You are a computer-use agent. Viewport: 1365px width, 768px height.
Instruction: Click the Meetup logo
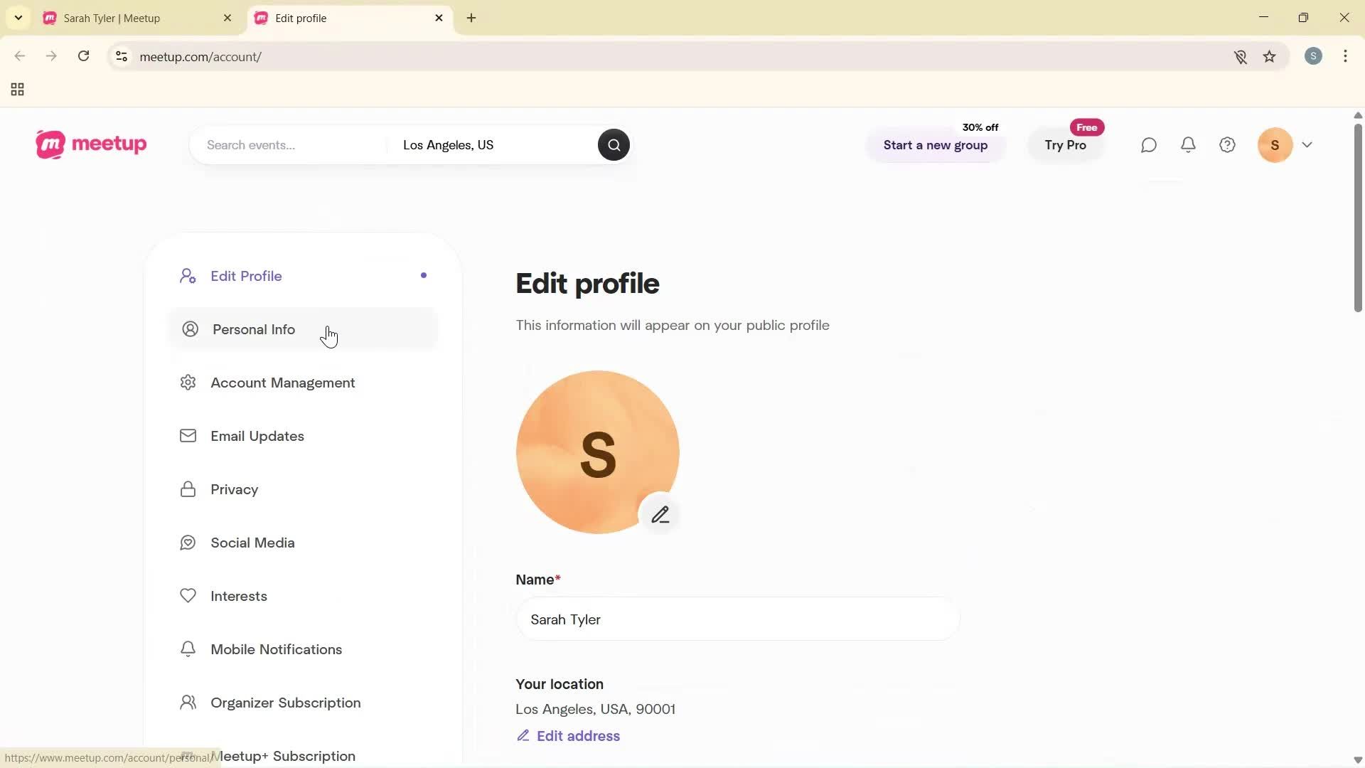90,144
